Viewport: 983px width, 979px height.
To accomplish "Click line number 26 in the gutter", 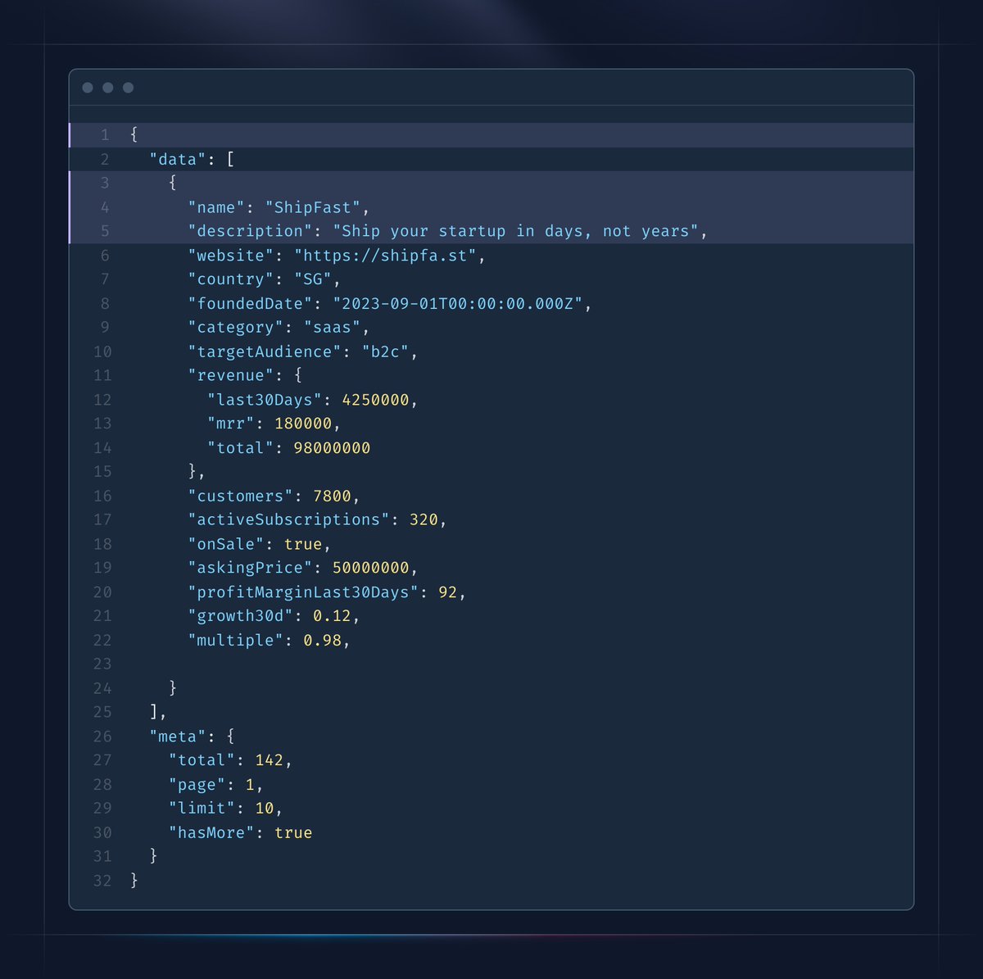I will pos(102,737).
